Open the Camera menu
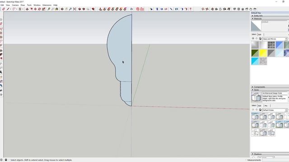The image size is (289, 162). 15,5
